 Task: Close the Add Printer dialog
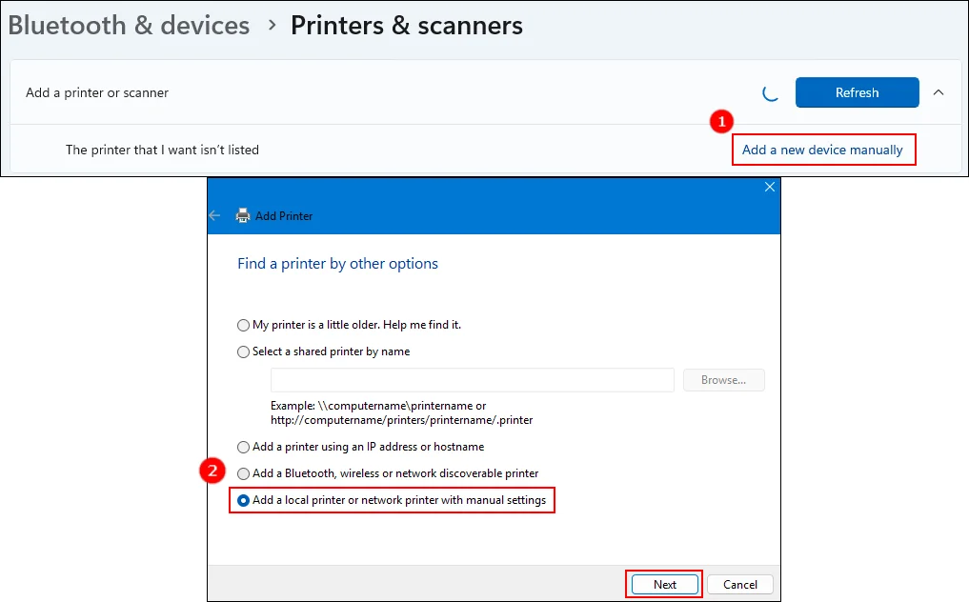click(770, 187)
